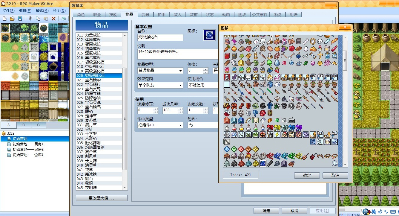
Task: Select map 初始营地——仓库A in the tree
Action: [28, 155]
